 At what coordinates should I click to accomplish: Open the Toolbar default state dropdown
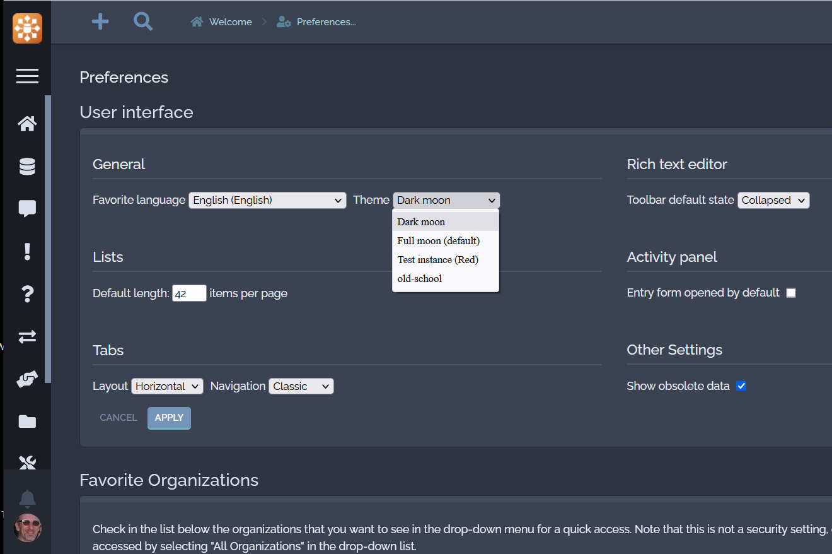tap(773, 201)
